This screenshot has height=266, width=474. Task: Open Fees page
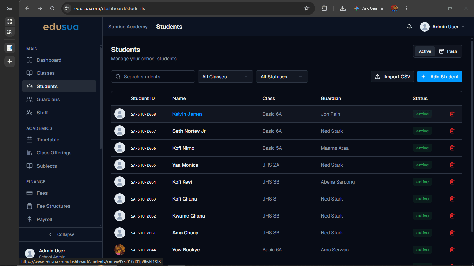(59, 193)
